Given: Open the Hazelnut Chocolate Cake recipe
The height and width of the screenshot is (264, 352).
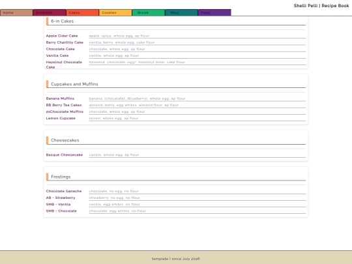Looking at the screenshot, I should coord(64,65).
